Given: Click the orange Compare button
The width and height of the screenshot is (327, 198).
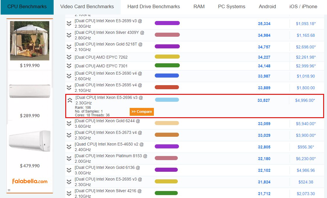Looking at the screenshot, I should click(142, 112).
